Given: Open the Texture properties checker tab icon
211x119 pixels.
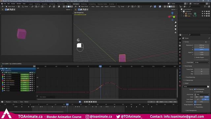Looking at the screenshot, I should pyautogui.click(x=180, y=86).
